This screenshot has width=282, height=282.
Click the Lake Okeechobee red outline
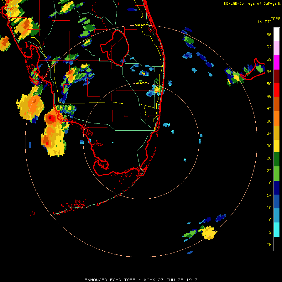[x=115, y=48]
